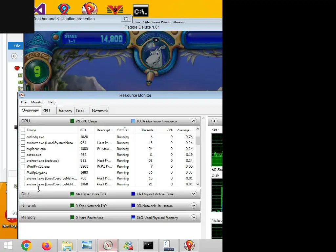
Task: Check the csrss.exe process checkbox
Action: point(23,154)
